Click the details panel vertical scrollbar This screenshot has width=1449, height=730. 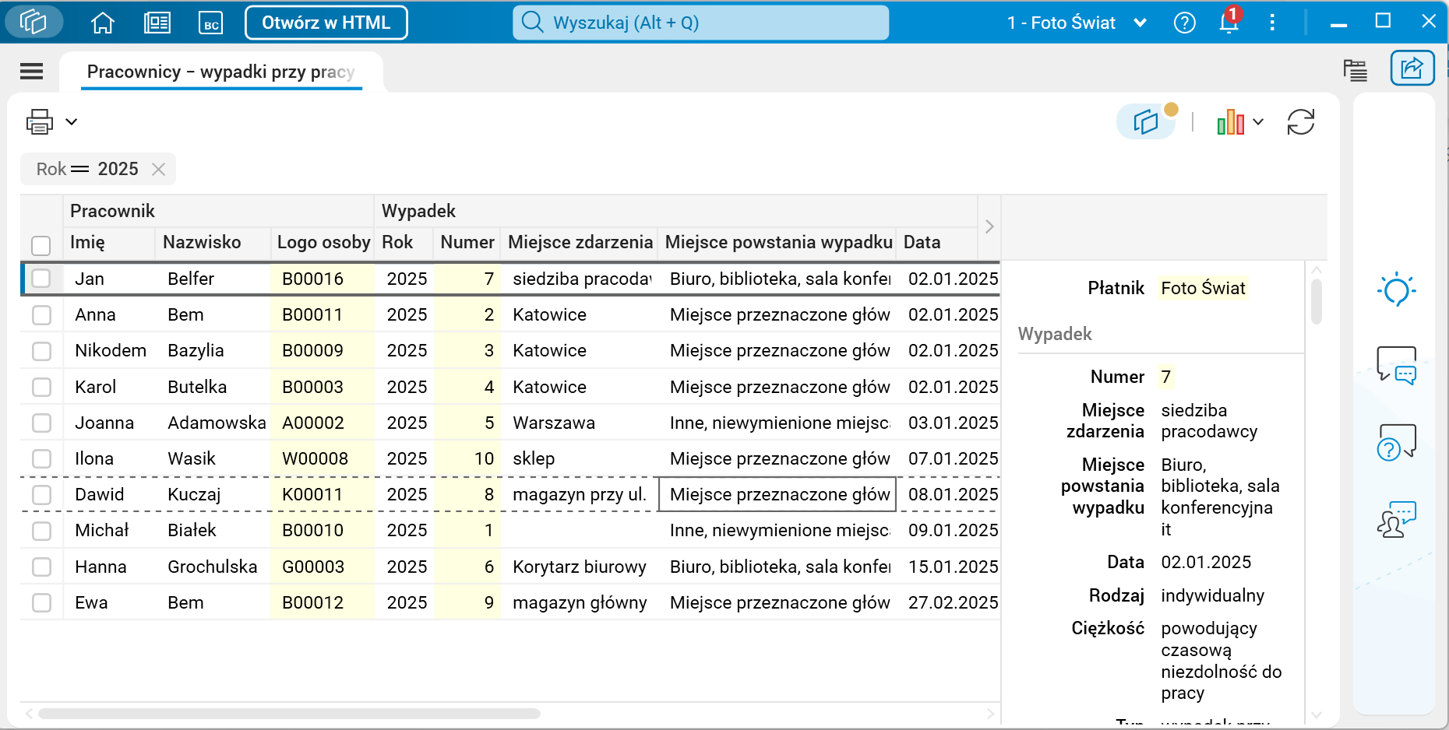[x=1317, y=301]
